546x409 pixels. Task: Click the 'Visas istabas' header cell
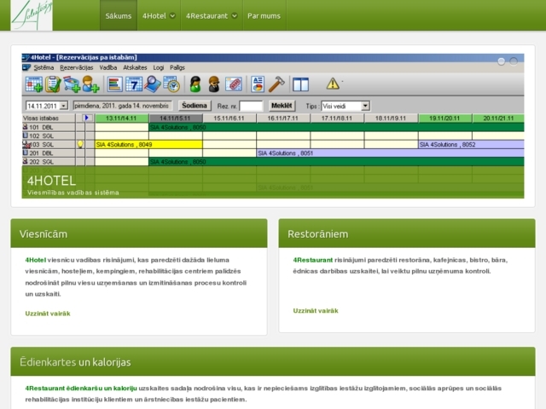49,118
